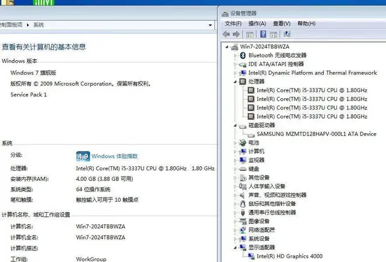Select the 键盘 keyboard icon
Screen dimensions: 386x262
point(242,169)
